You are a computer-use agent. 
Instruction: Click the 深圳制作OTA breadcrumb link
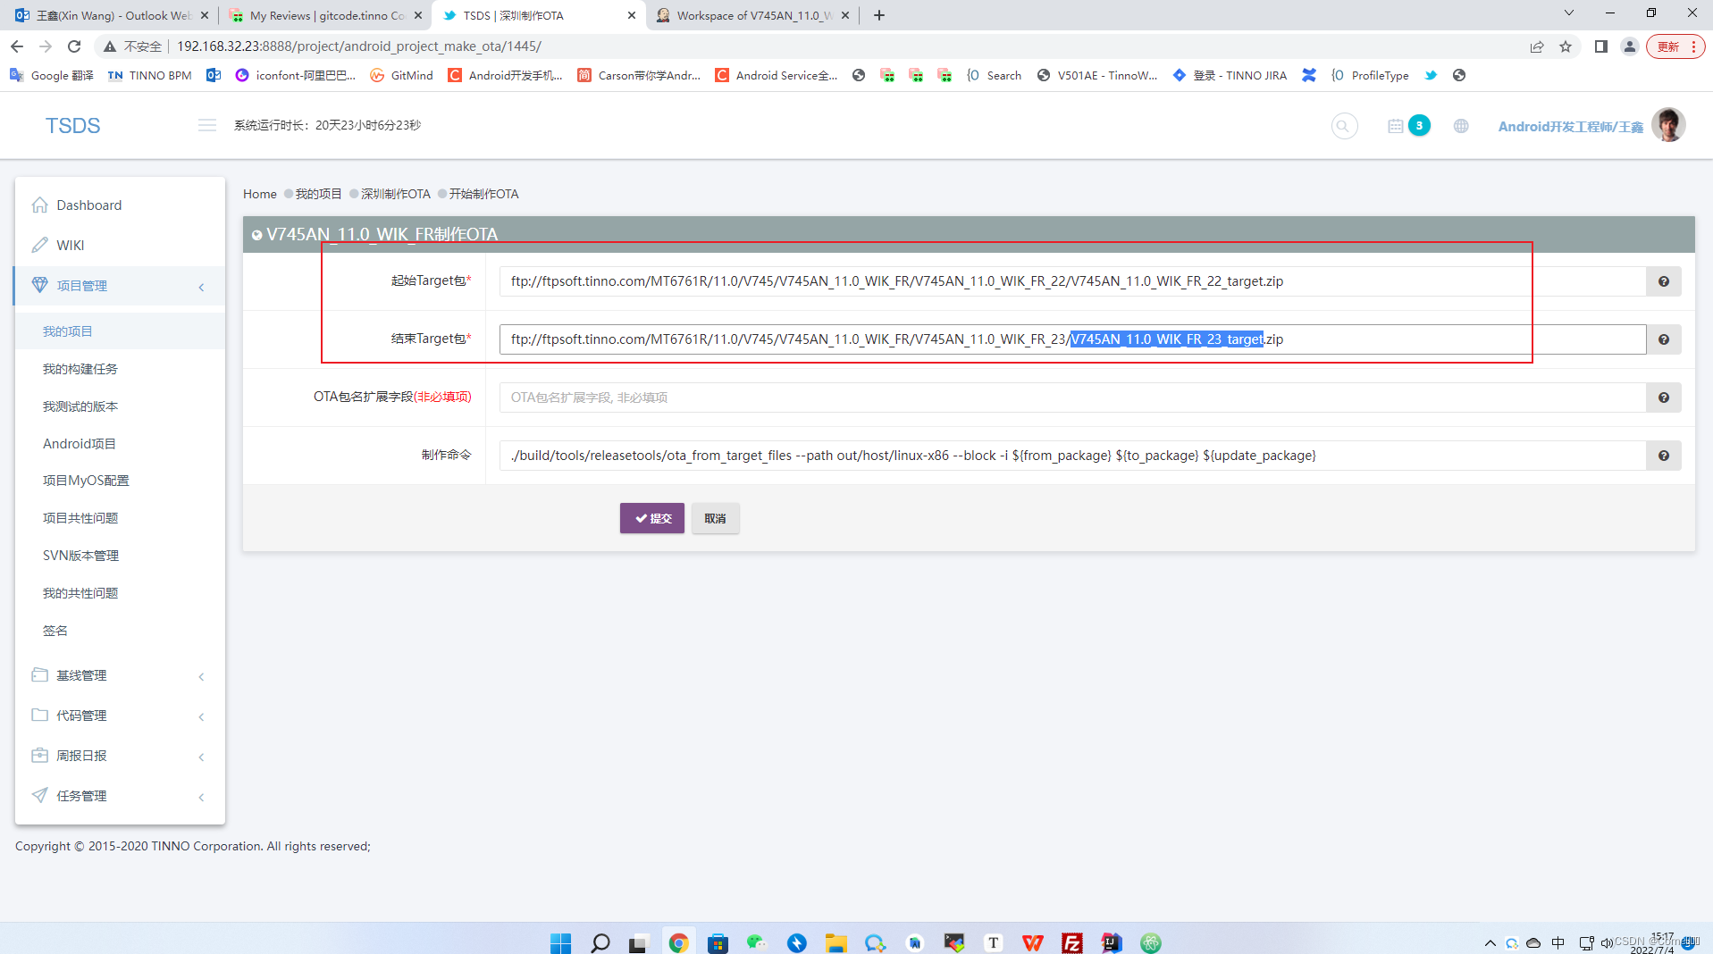395,194
